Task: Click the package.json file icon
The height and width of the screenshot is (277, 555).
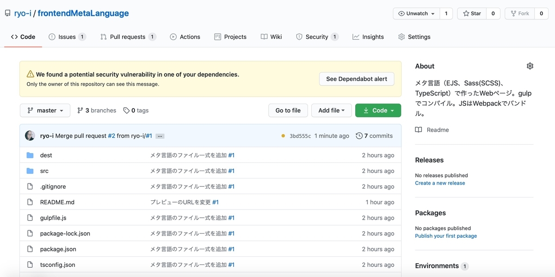Action: (30, 249)
